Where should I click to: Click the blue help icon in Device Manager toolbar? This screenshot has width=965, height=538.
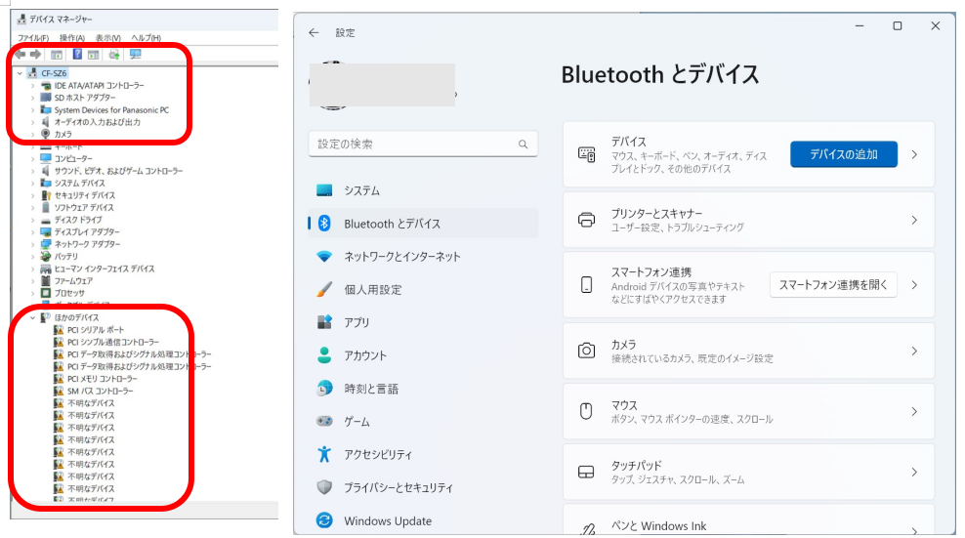(77, 54)
